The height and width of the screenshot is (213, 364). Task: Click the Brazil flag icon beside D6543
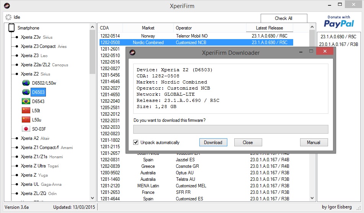[x=26, y=101]
